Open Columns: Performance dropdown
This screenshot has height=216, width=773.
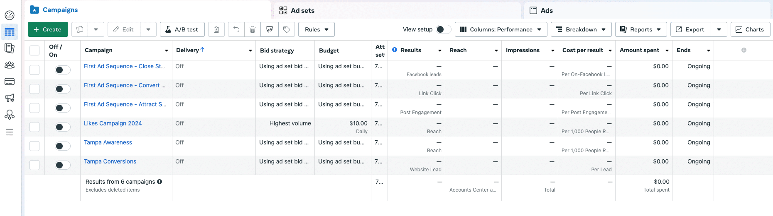501,29
